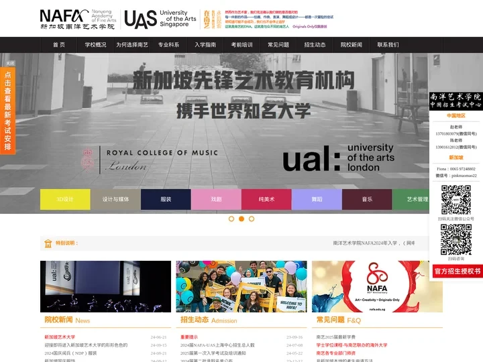Select the green 艺术管理 category tile
The image size is (483, 362).
411,200
